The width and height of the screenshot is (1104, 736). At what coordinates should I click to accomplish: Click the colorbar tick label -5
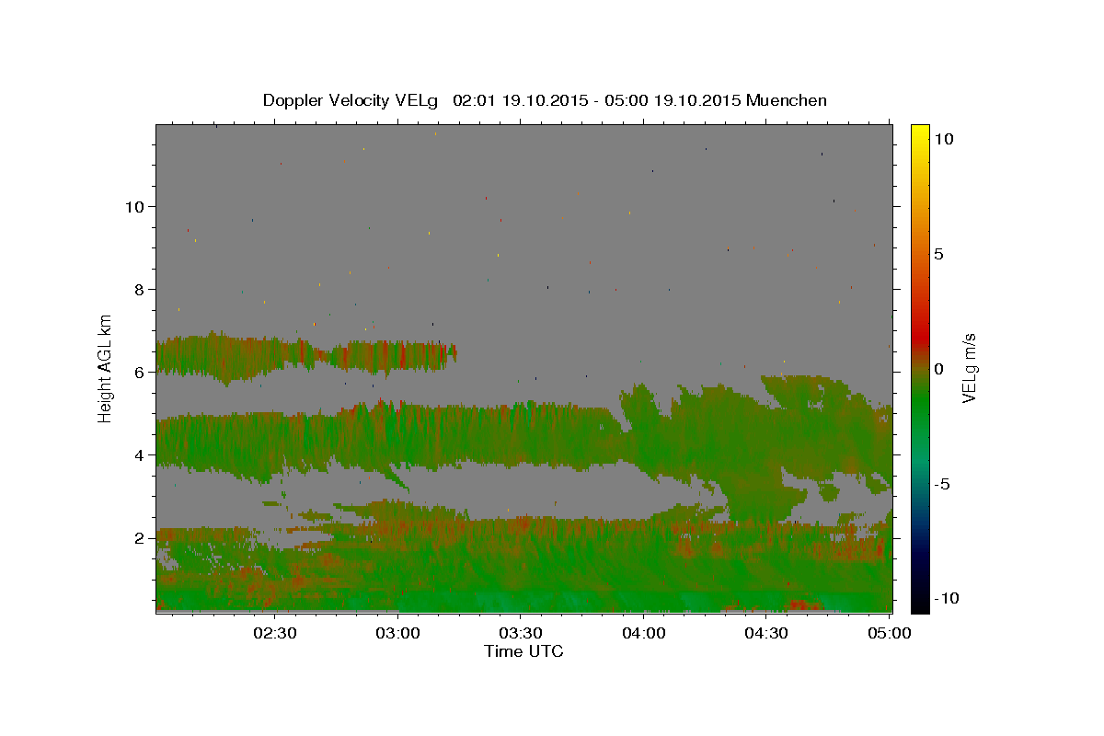pyautogui.click(x=942, y=484)
